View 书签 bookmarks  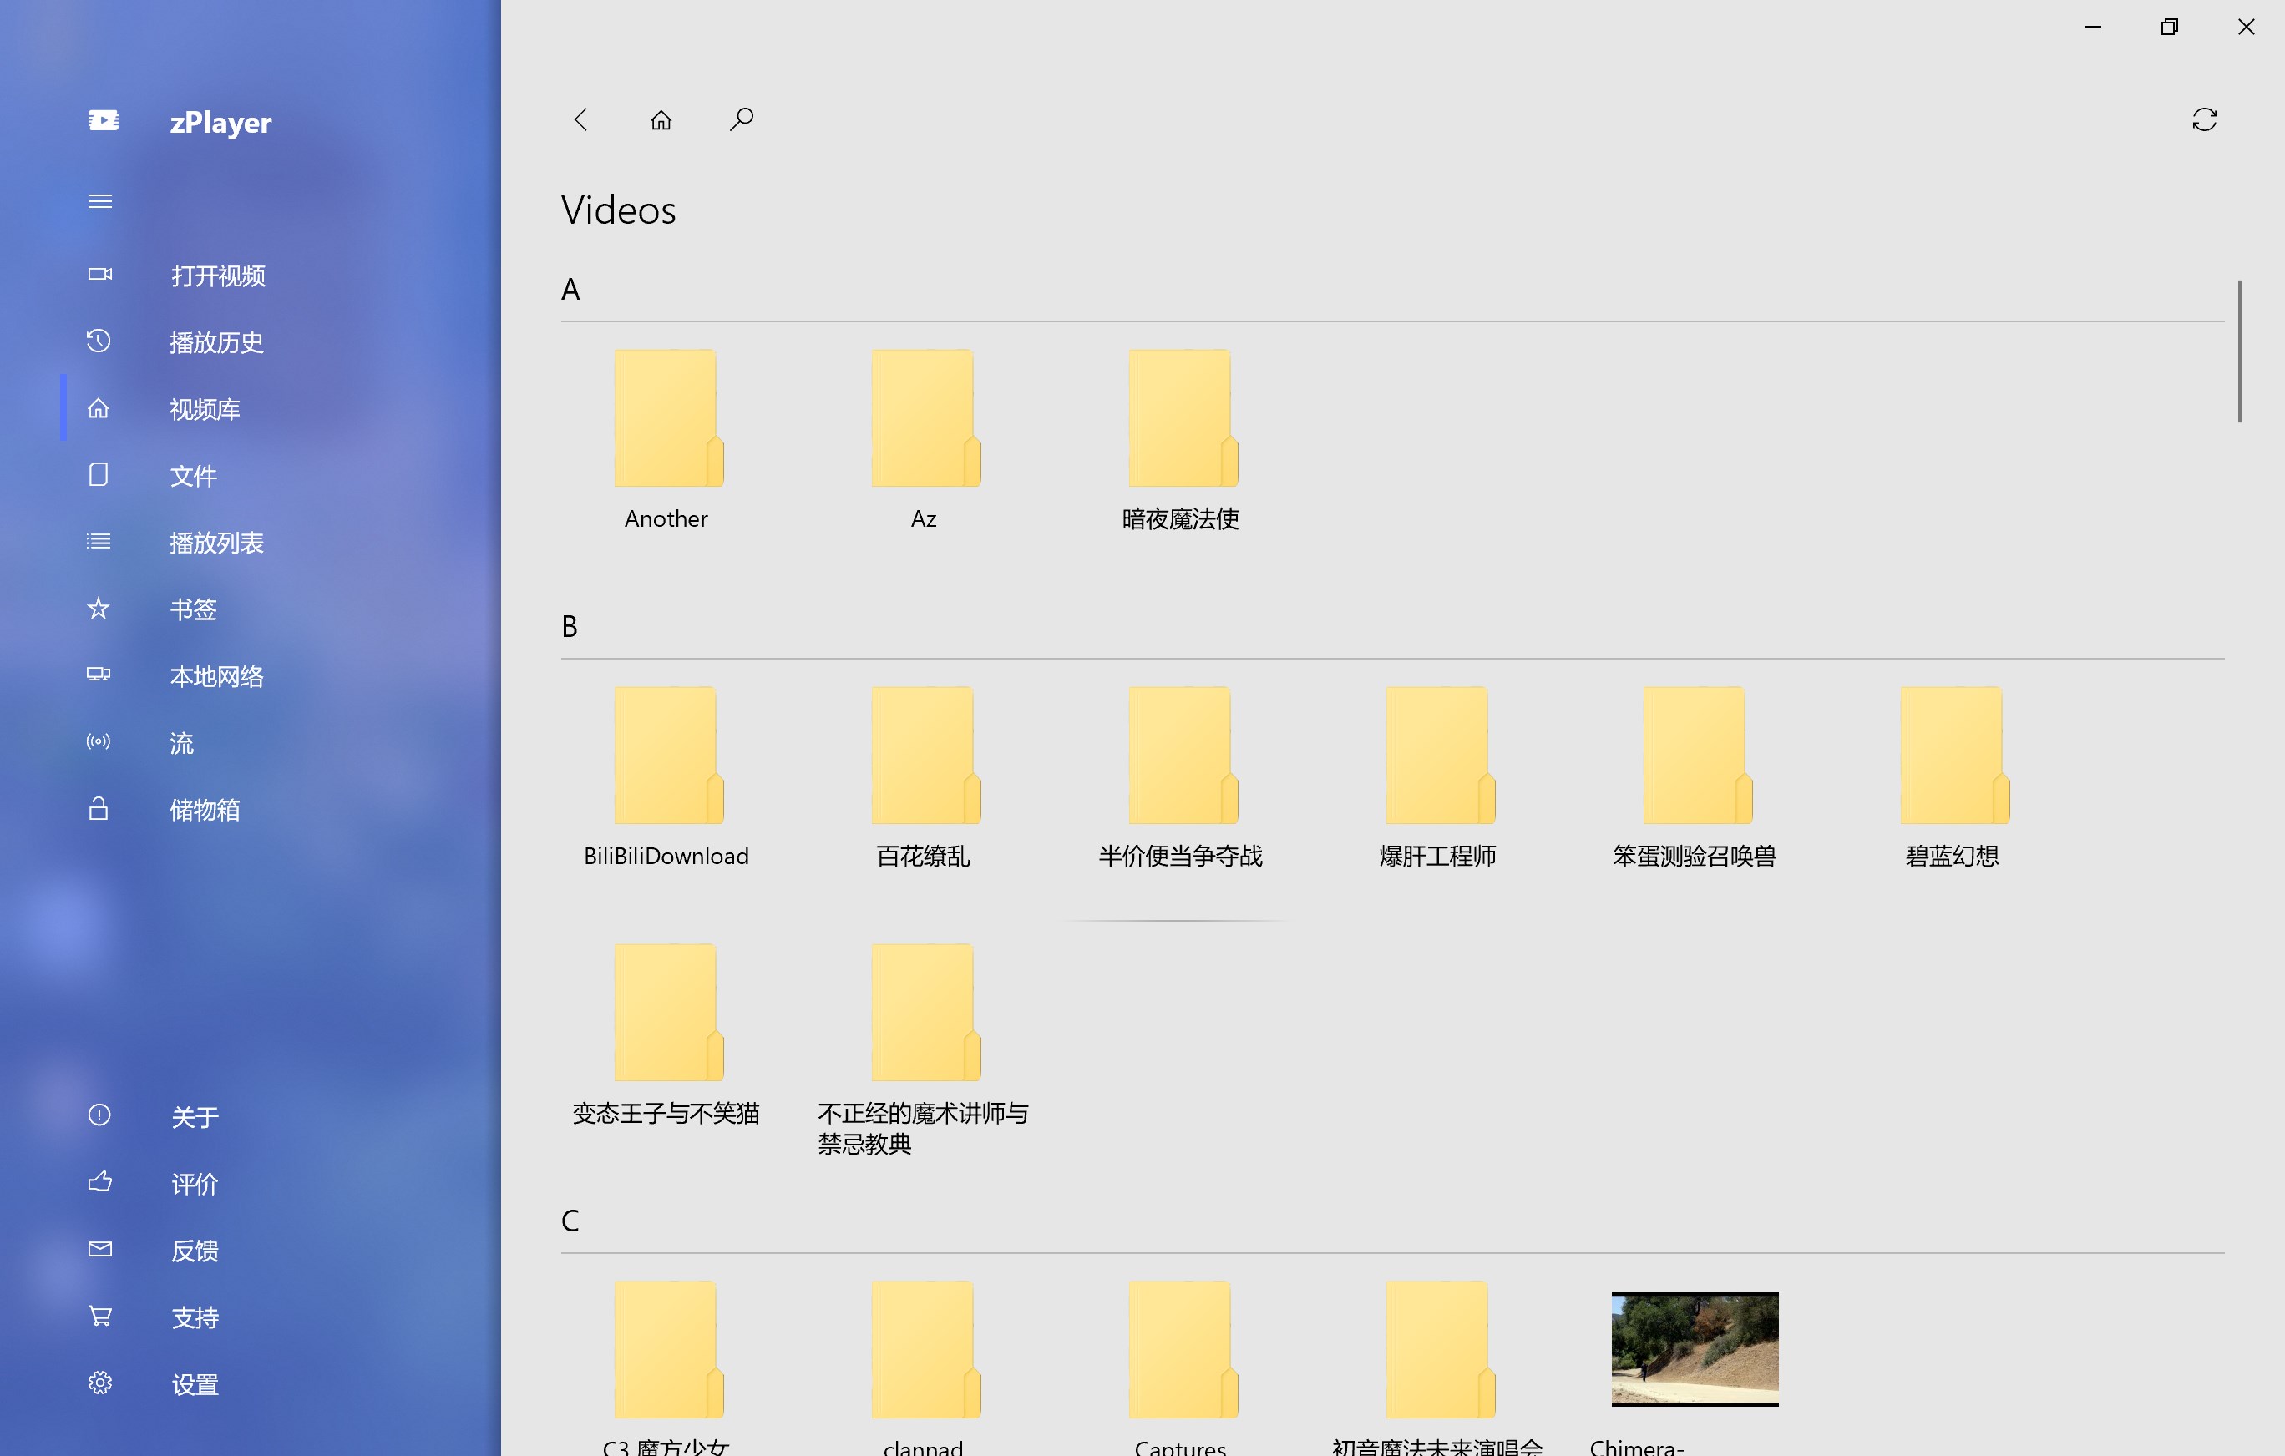pos(193,609)
